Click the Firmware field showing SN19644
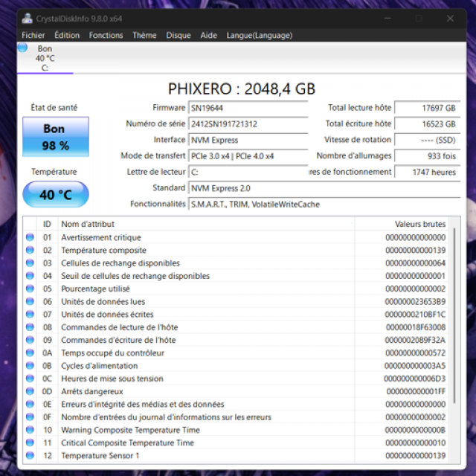The image size is (476, 476). coord(247,108)
